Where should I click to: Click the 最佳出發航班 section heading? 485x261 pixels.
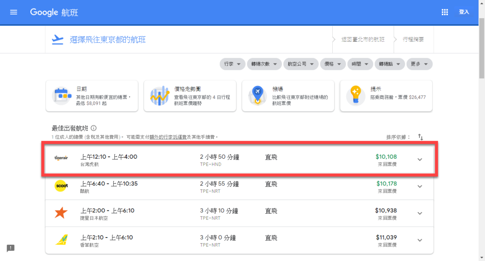pyautogui.click(x=70, y=128)
